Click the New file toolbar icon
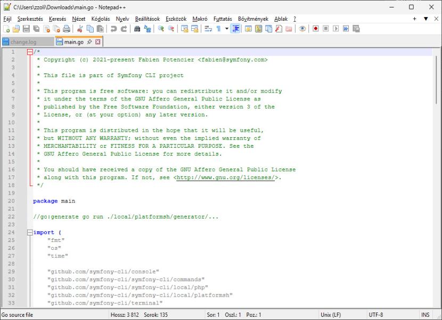442x320 pixels. pyautogui.click(x=6, y=29)
